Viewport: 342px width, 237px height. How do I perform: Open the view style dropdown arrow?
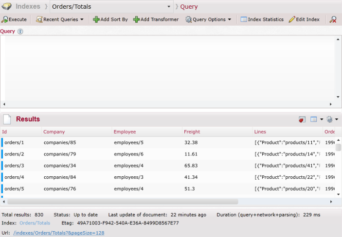[x=322, y=119]
